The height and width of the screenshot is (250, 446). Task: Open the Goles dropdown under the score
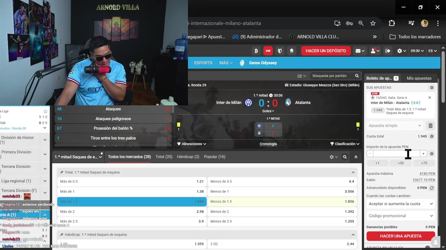pos(268,111)
